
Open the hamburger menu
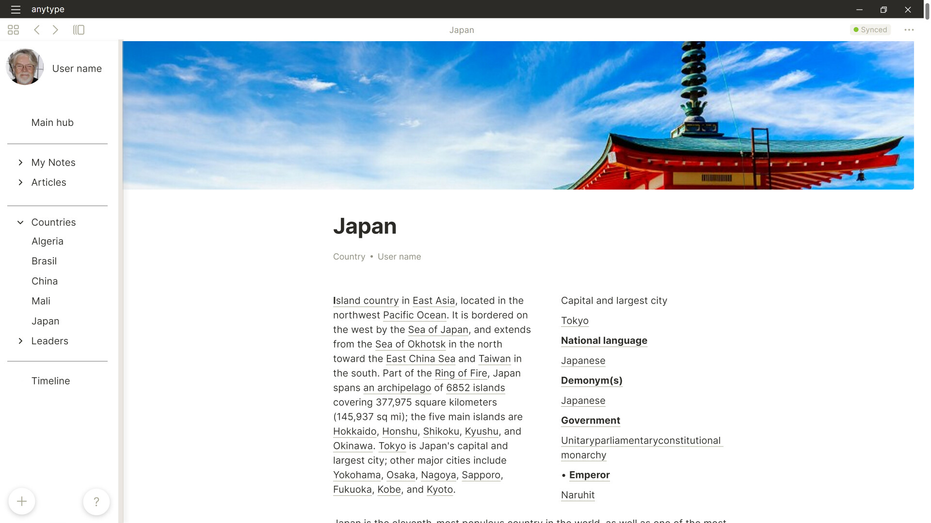(x=16, y=9)
